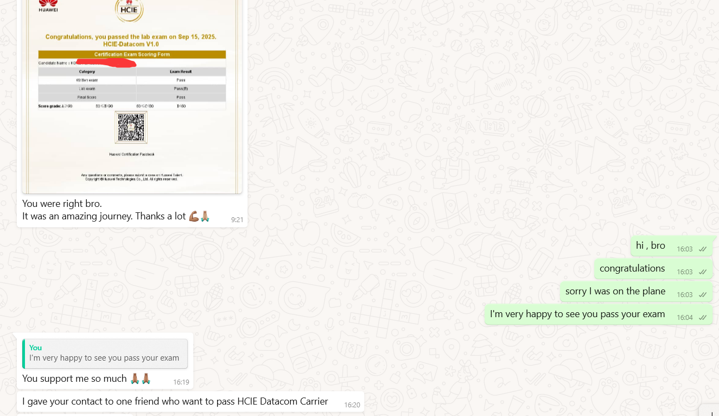Select the "sorry I was on the plane" message

click(x=615, y=291)
